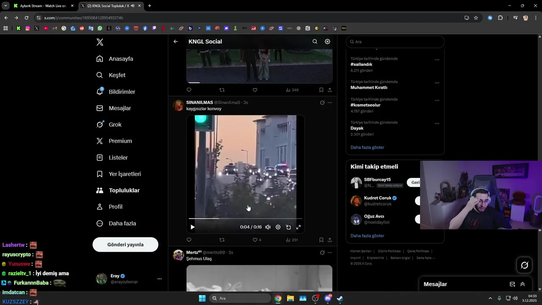
Task: Open a new browser tab
Action: 149,6
